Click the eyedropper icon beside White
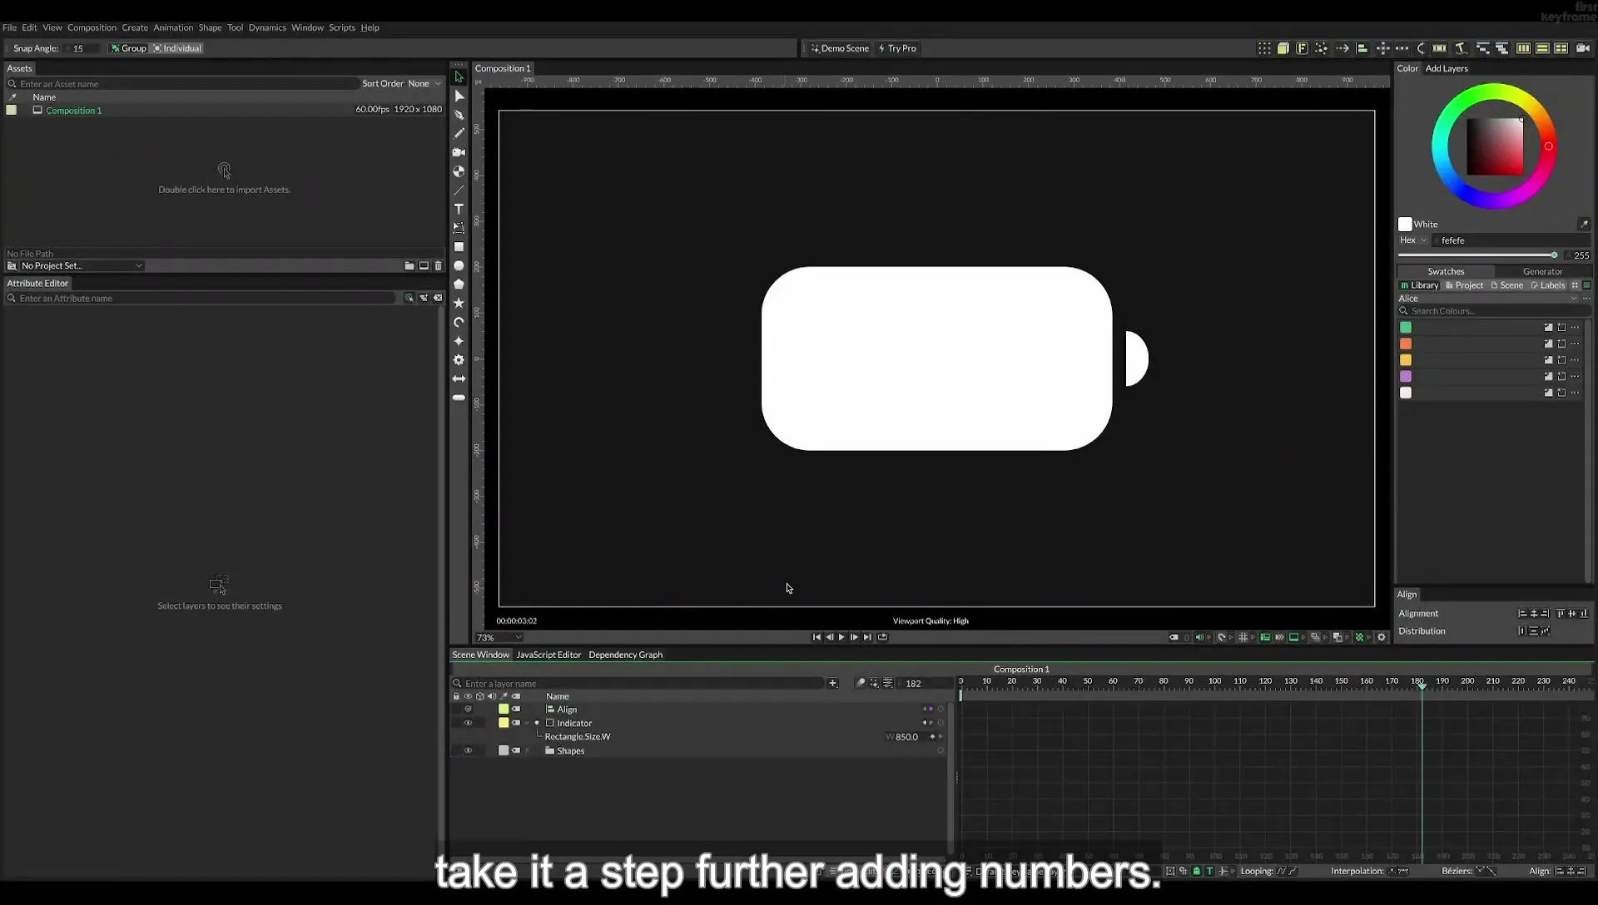Image resolution: width=1598 pixels, height=905 pixels. (1584, 224)
